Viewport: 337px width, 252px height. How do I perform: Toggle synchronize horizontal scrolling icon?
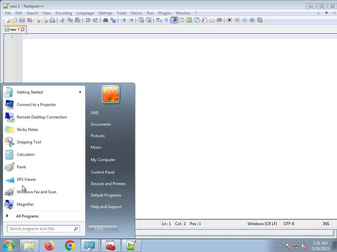tap(149, 20)
